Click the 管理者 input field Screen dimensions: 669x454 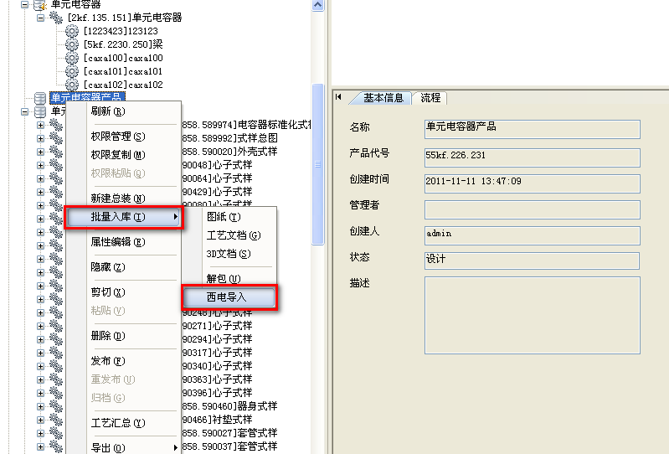(x=532, y=209)
